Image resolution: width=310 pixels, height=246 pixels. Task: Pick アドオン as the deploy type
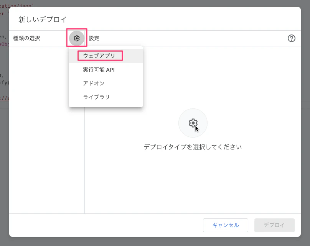click(x=94, y=84)
